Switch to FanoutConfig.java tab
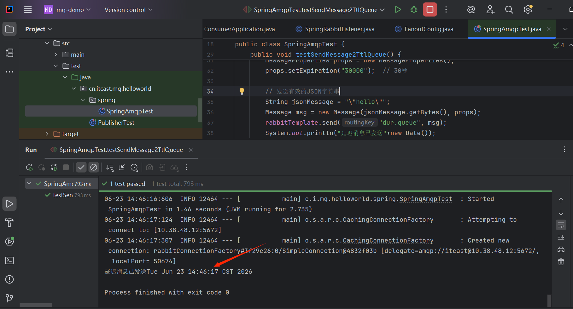573x309 pixels. (x=424, y=29)
